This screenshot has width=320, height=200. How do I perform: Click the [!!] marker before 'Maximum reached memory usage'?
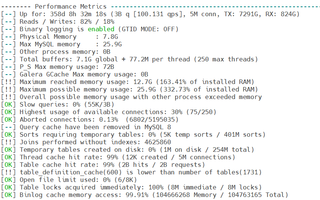(8, 82)
